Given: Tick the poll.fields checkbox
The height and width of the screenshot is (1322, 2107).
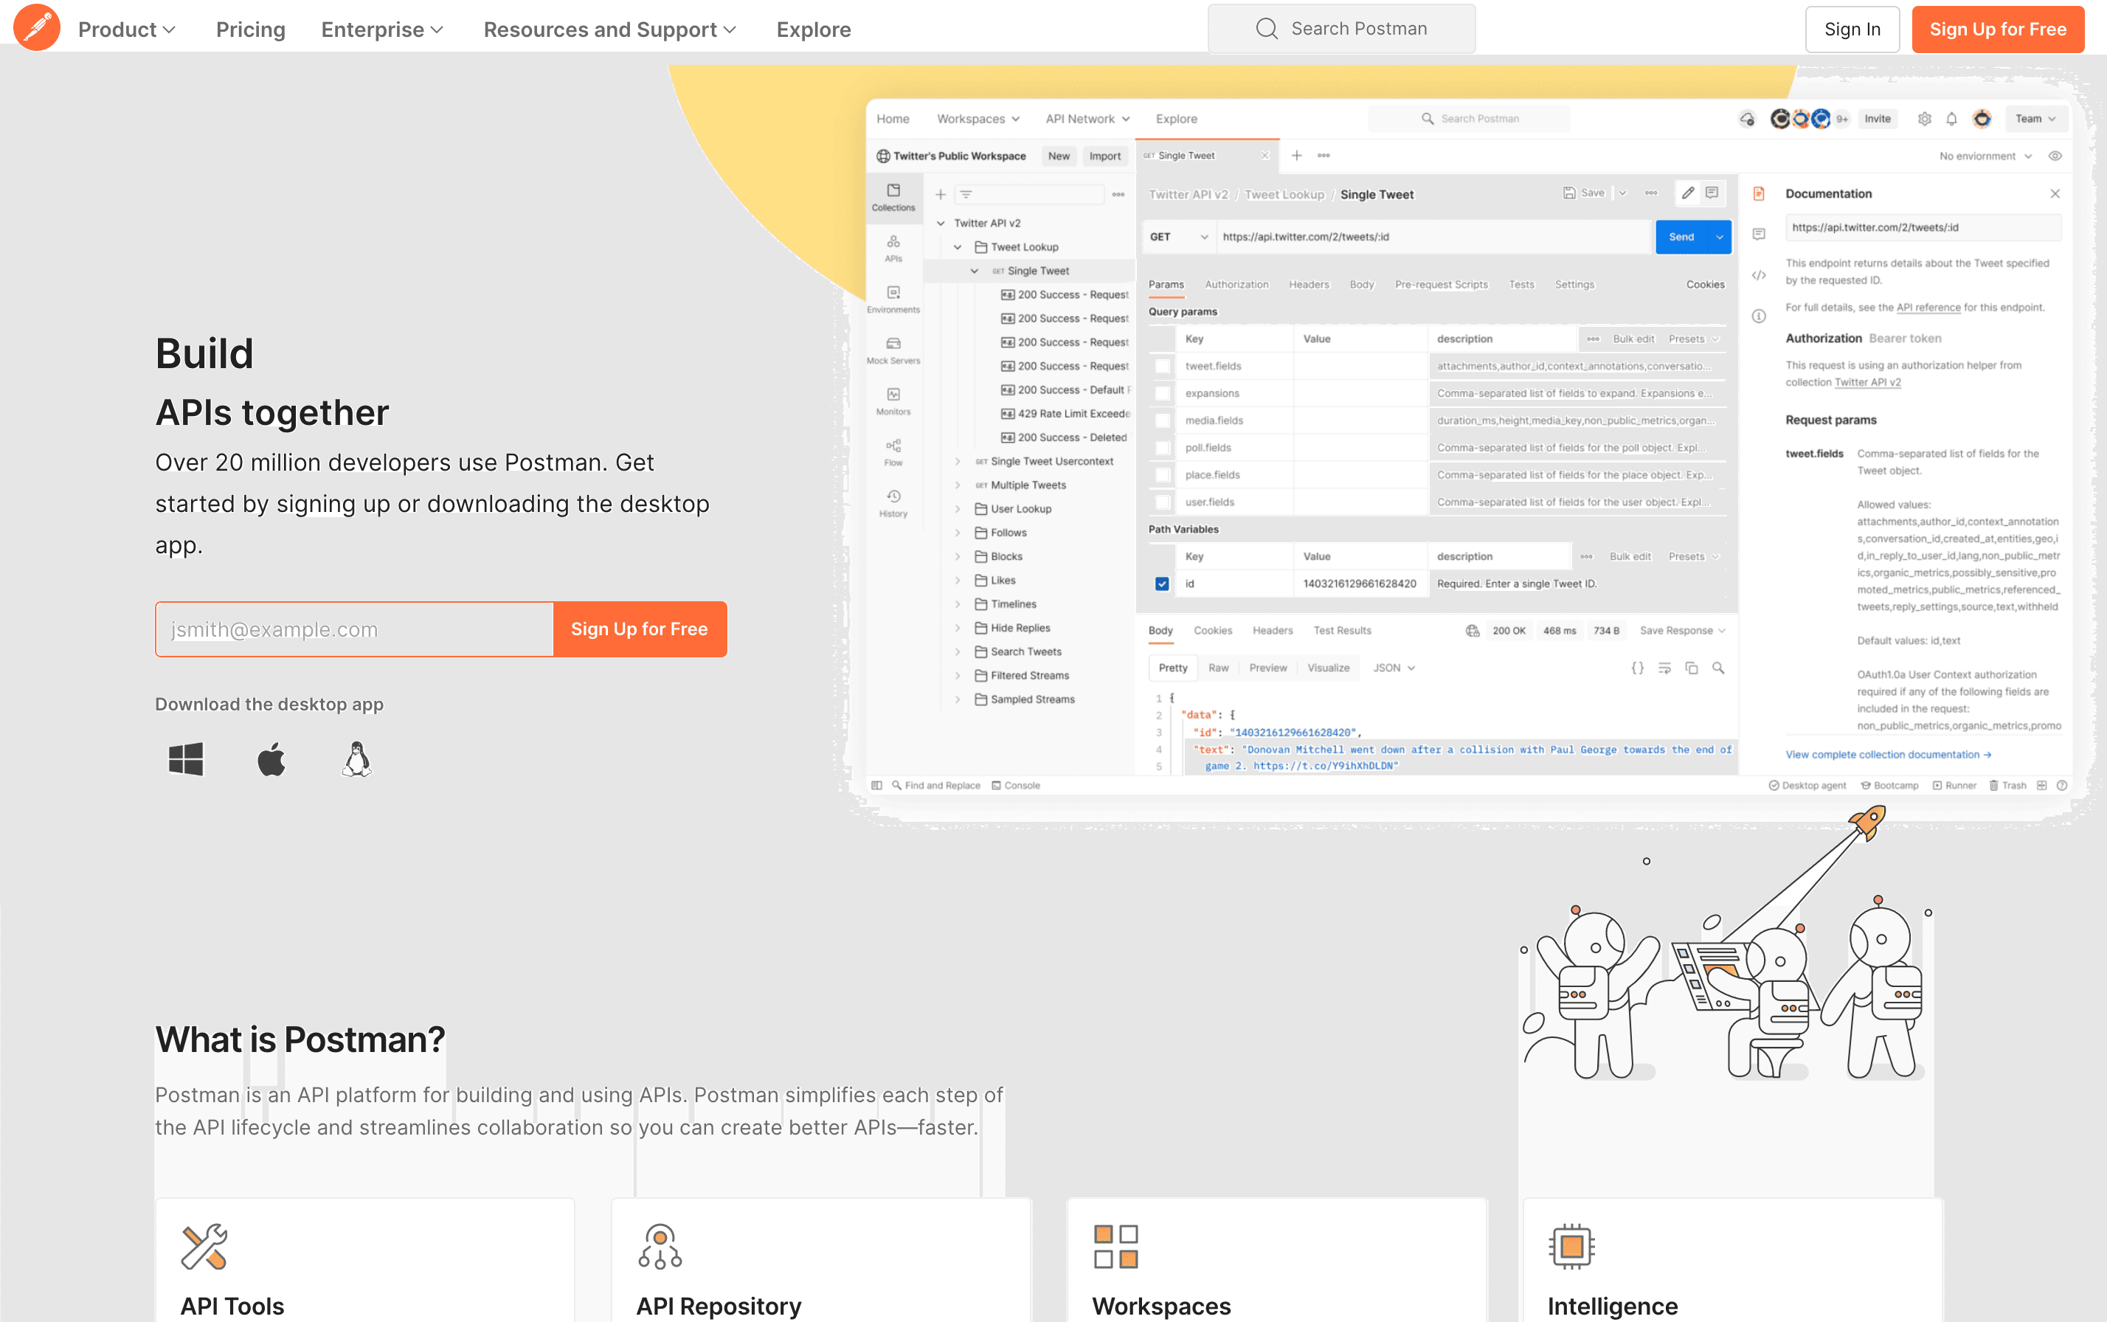Looking at the screenshot, I should 1162,448.
